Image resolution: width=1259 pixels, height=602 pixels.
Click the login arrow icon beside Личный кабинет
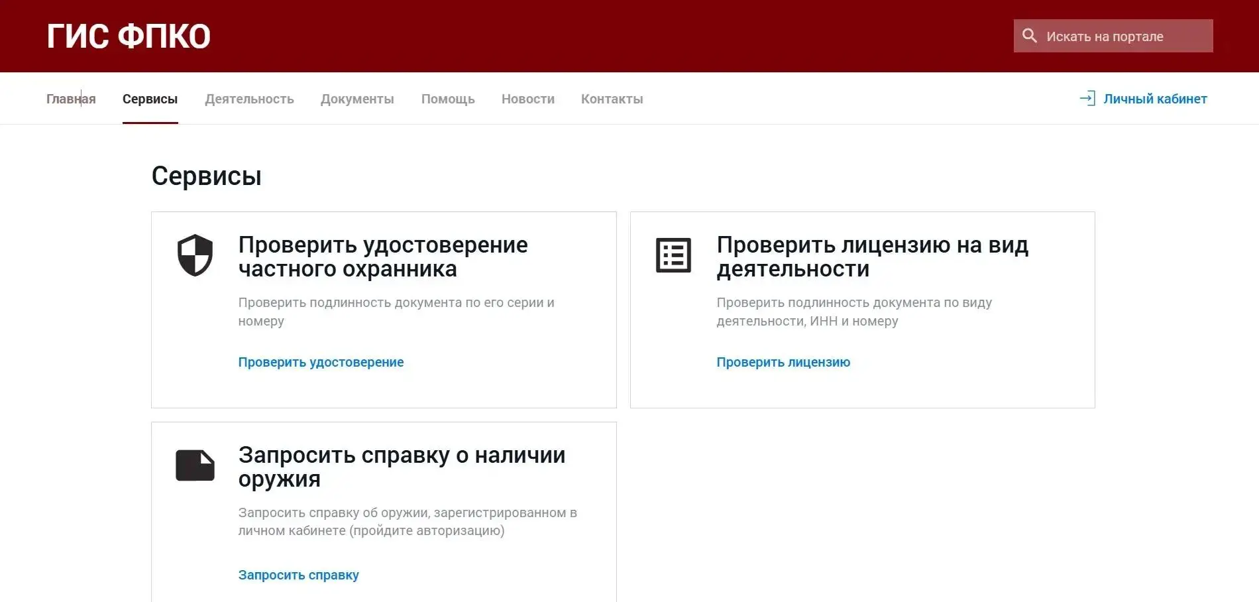1087,99
